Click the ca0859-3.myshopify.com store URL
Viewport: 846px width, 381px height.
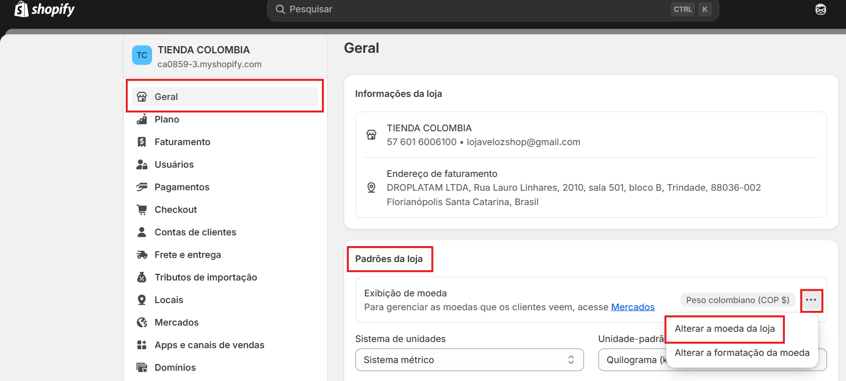pos(210,64)
